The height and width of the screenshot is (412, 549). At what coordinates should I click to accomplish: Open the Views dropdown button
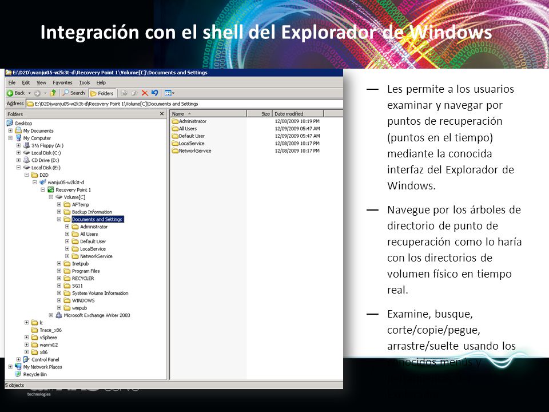(x=169, y=93)
